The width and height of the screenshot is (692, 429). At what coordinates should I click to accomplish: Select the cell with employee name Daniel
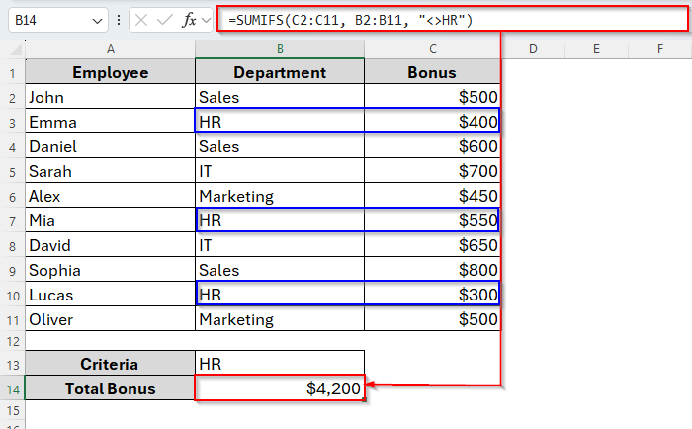[110, 146]
